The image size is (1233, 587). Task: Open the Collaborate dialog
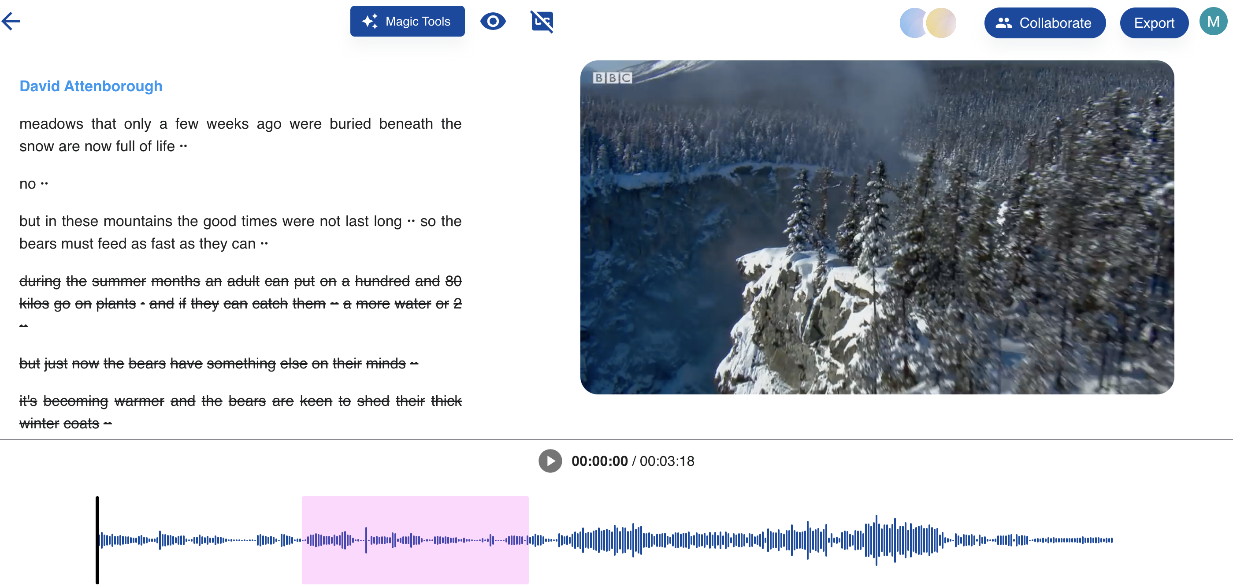[x=1044, y=22]
